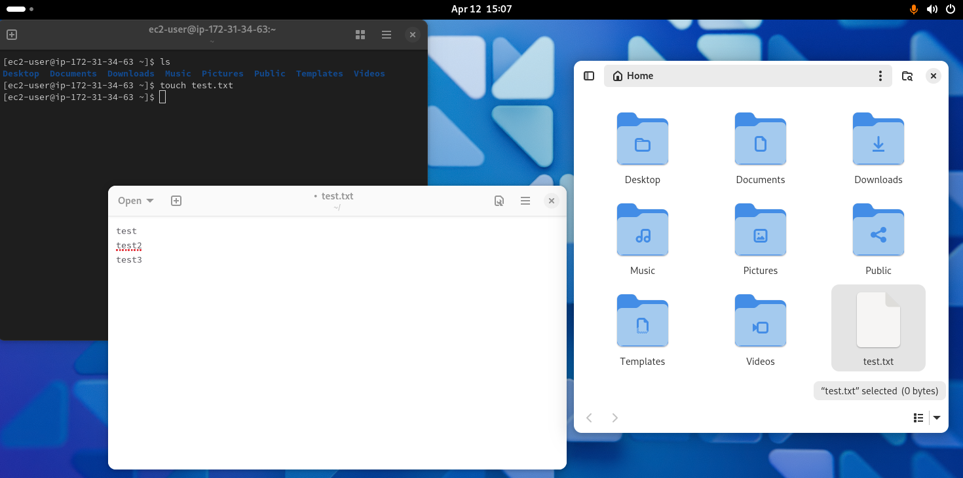Create a new tab in the text editor
The height and width of the screenshot is (478, 963).
[x=176, y=201]
